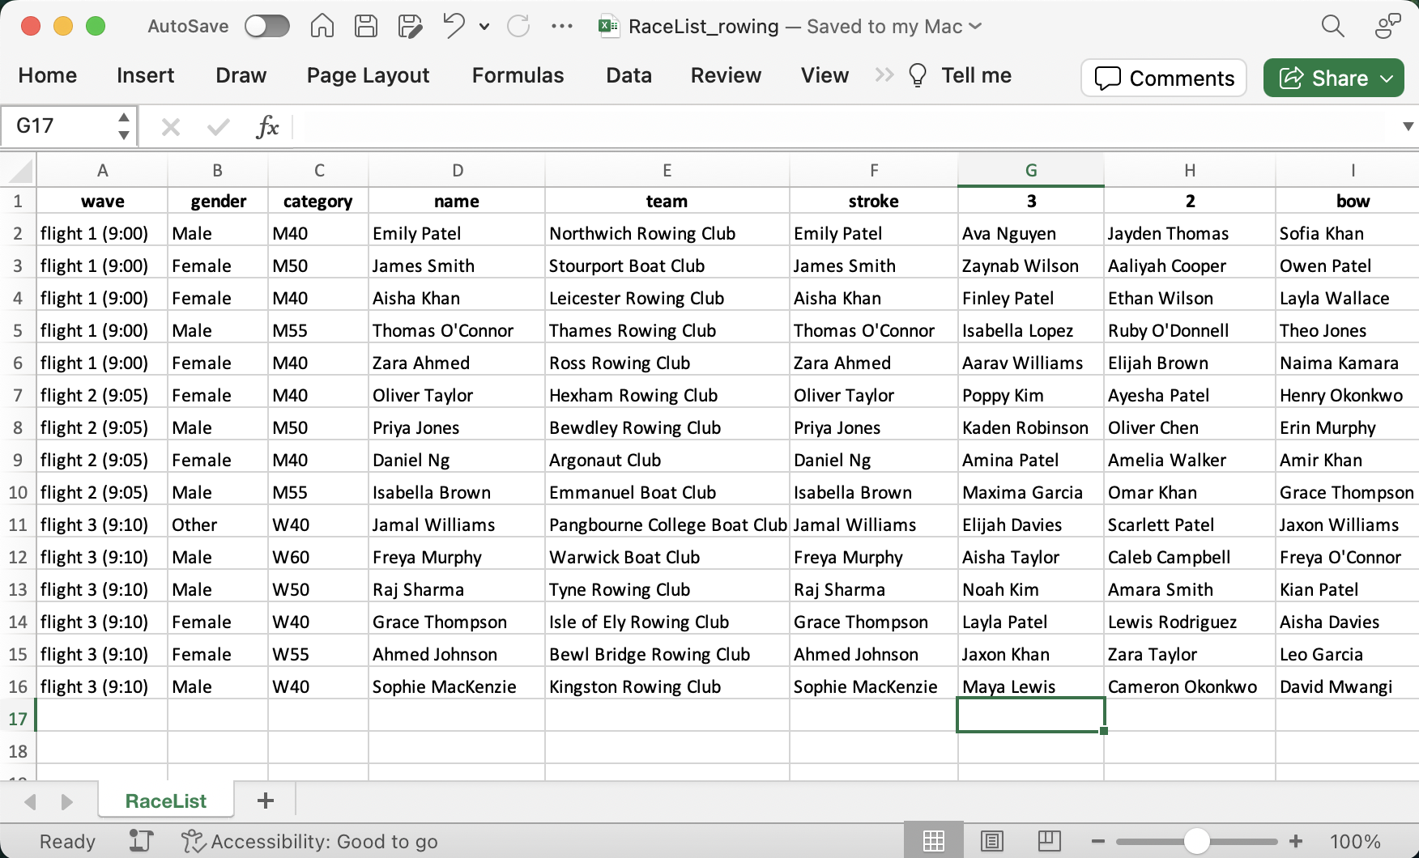Click the Save As edit icon
Image resolution: width=1419 pixels, height=858 pixels.
410,26
